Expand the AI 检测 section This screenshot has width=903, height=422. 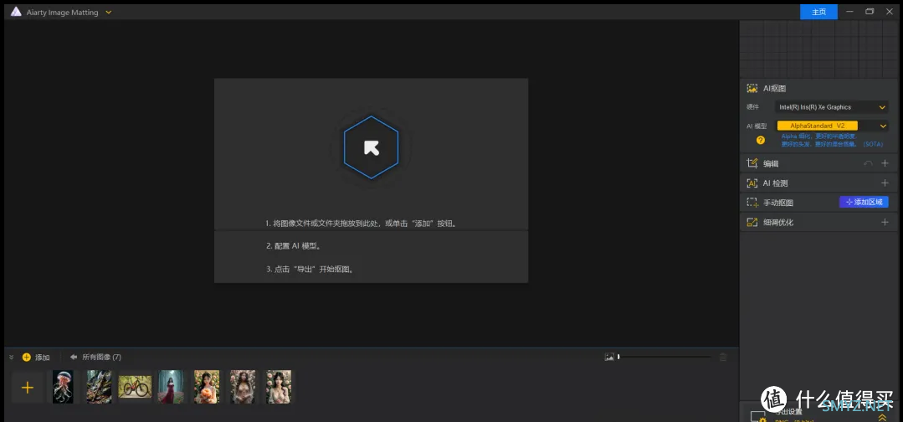[885, 183]
